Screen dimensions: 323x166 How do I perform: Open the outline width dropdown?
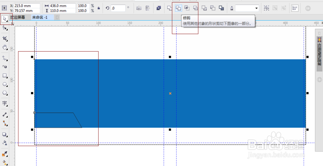point(256,8)
